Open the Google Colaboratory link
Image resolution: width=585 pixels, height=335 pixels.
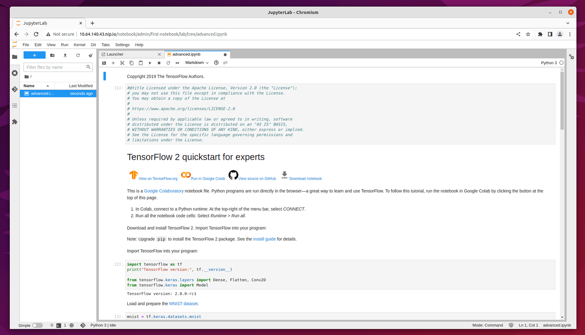coord(164,191)
